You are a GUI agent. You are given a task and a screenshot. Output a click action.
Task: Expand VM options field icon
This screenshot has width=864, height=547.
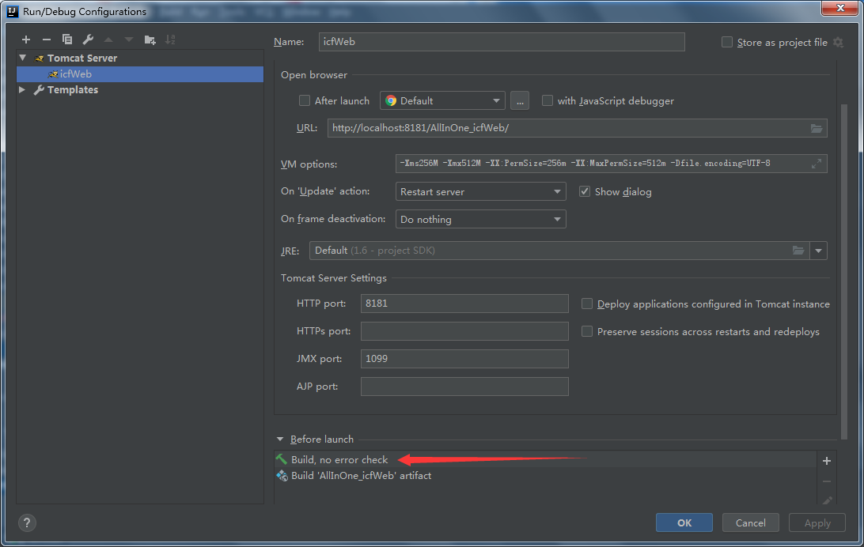(817, 164)
